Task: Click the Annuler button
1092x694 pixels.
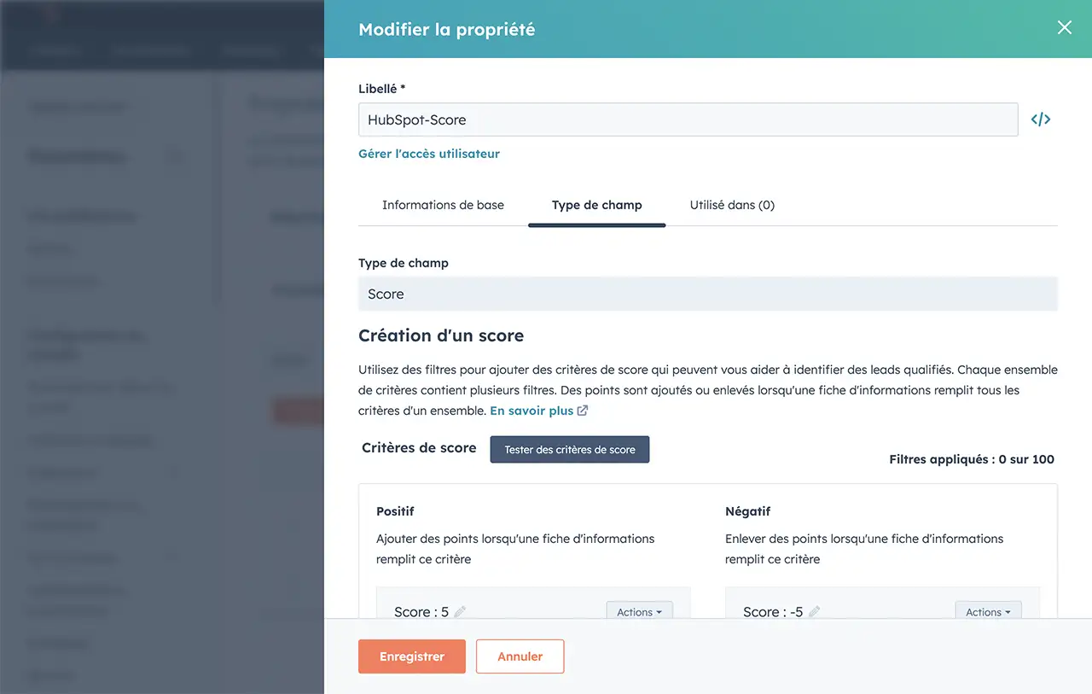Action: [x=520, y=656]
